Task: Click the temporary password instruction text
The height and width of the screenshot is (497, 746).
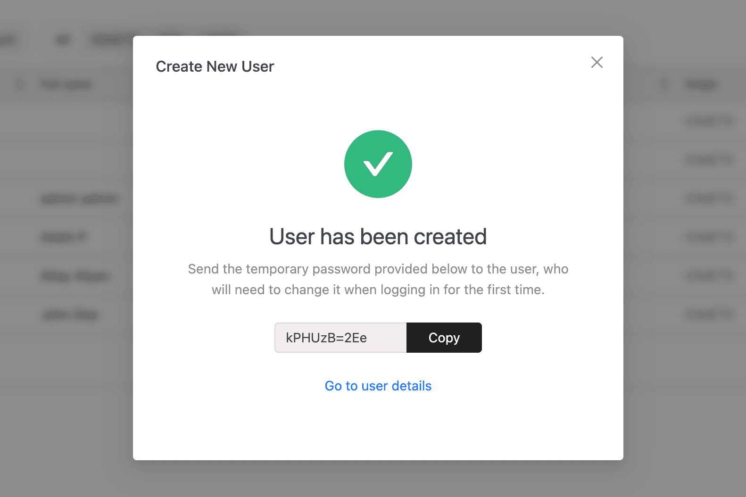Action: 378,279
